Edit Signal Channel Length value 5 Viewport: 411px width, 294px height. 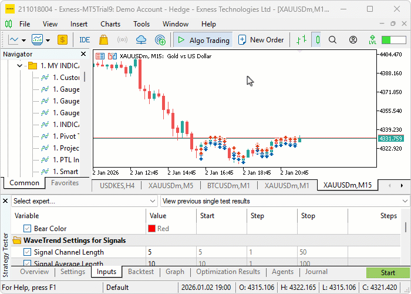point(171,252)
